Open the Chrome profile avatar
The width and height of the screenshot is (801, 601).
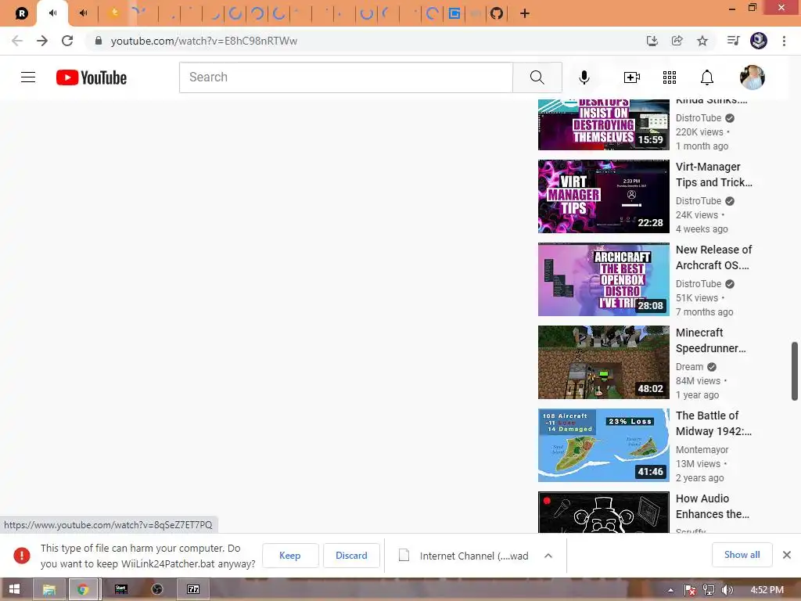pyautogui.click(x=758, y=41)
